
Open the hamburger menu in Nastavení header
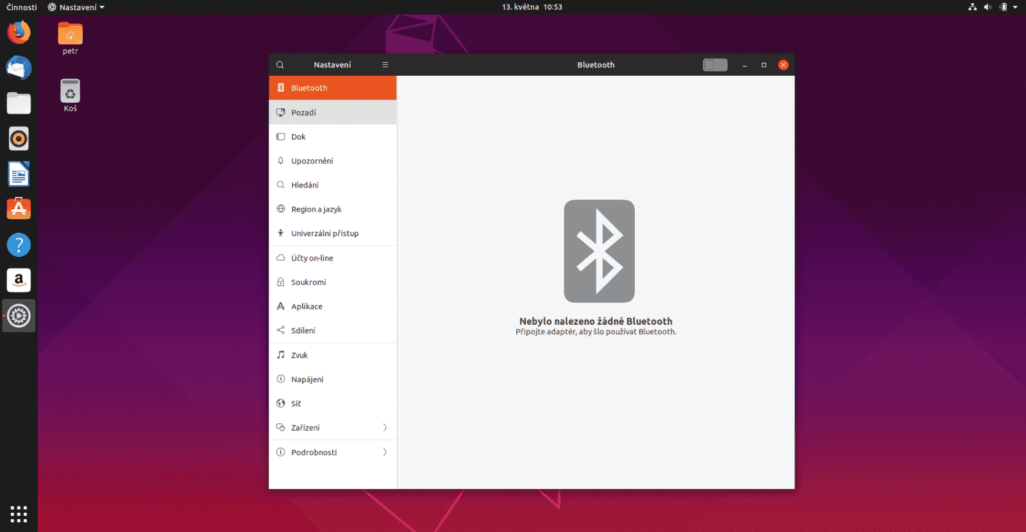click(385, 65)
